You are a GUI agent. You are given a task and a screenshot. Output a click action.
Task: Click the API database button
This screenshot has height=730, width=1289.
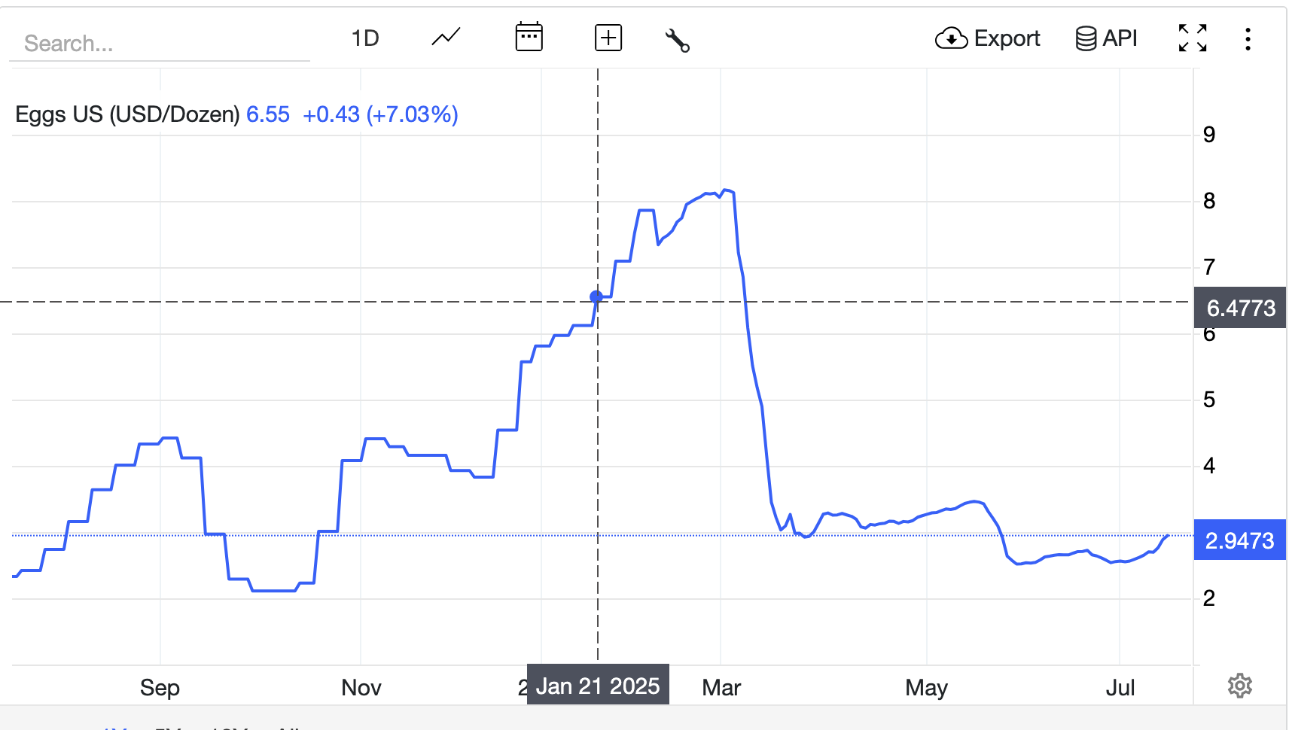click(x=1106, y=38)
